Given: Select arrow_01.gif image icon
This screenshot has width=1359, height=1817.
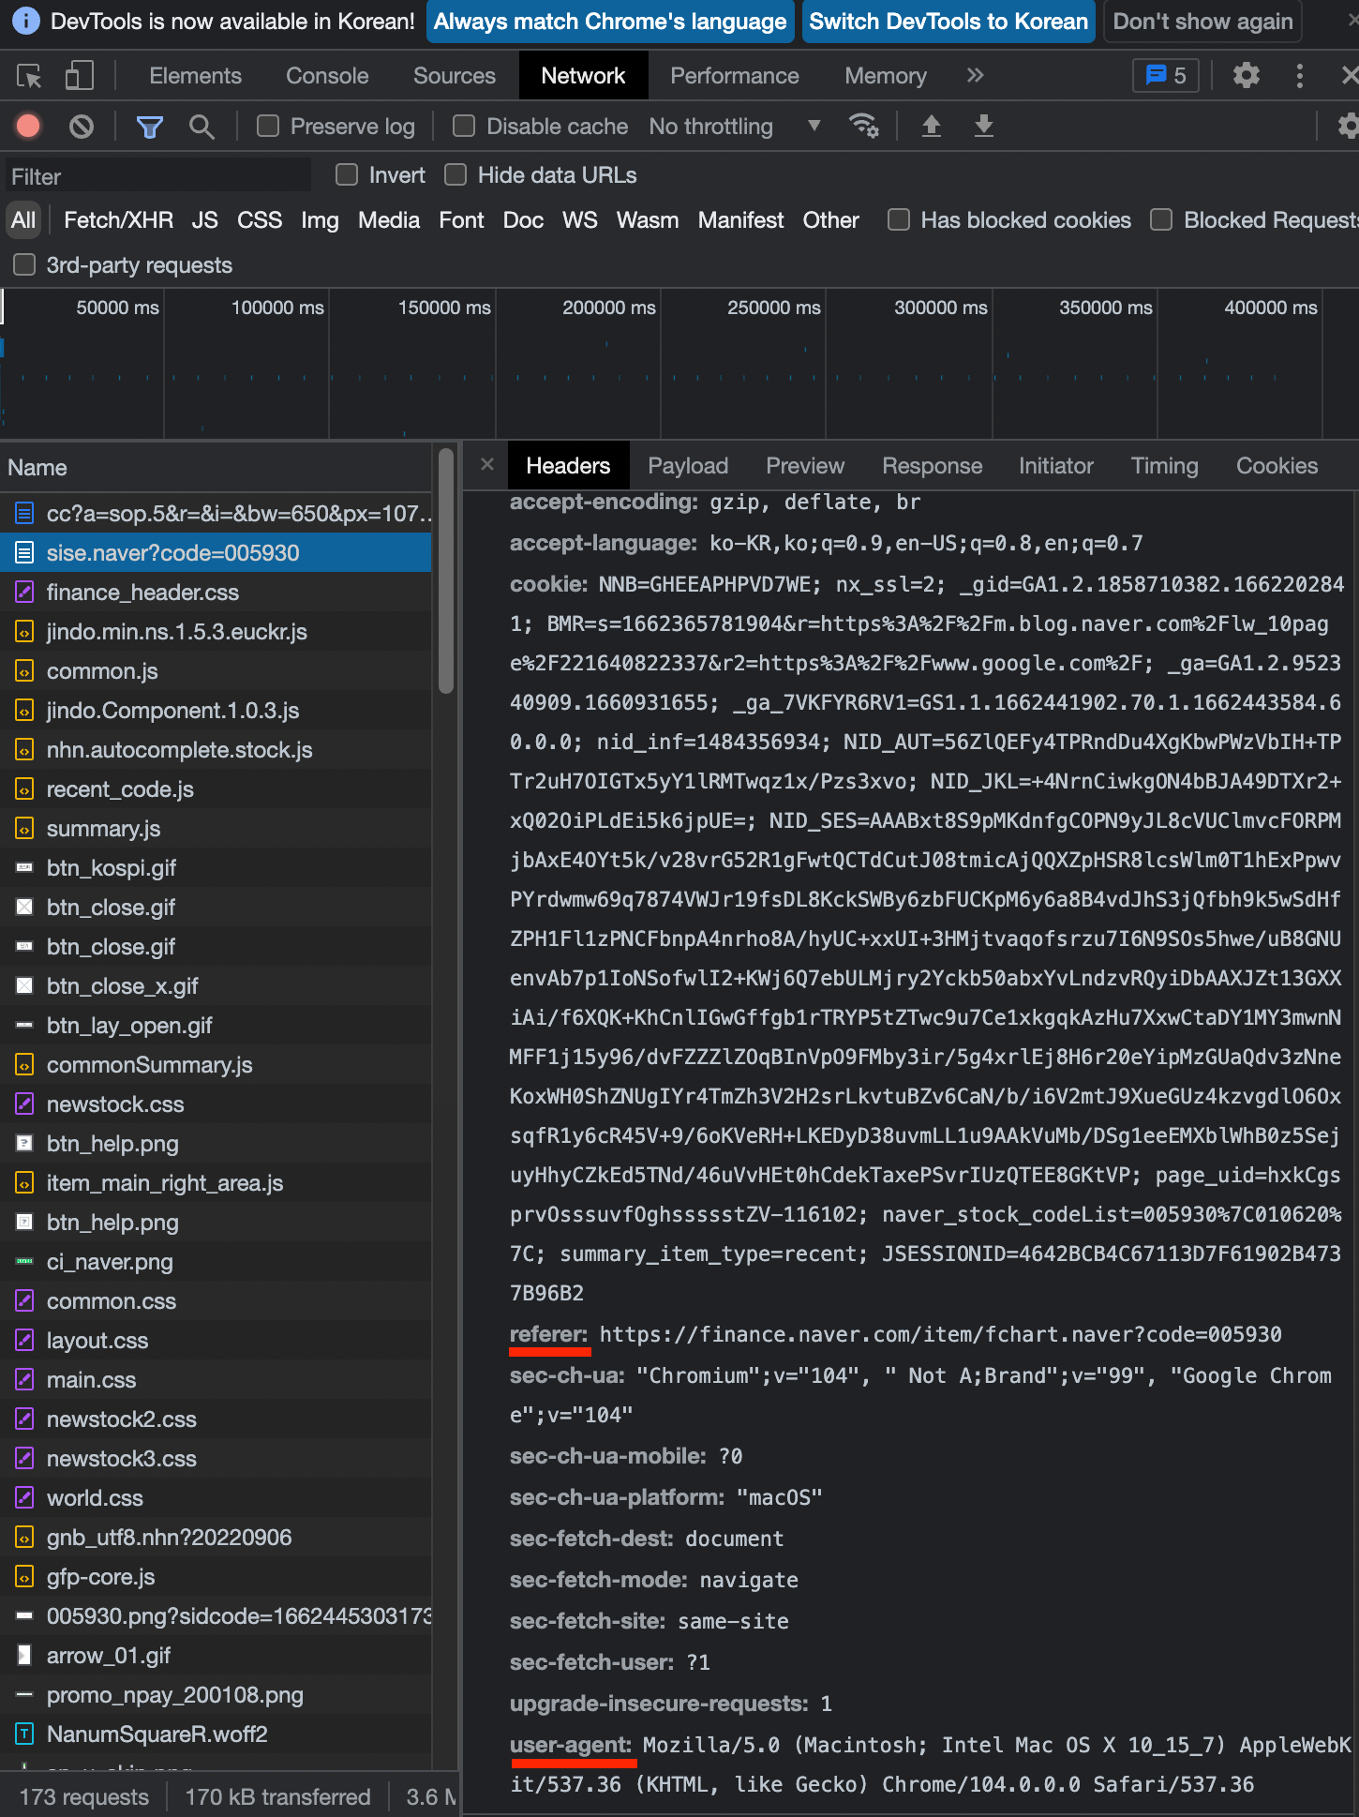Looking at the screenshot, I should pos(24,1656).
